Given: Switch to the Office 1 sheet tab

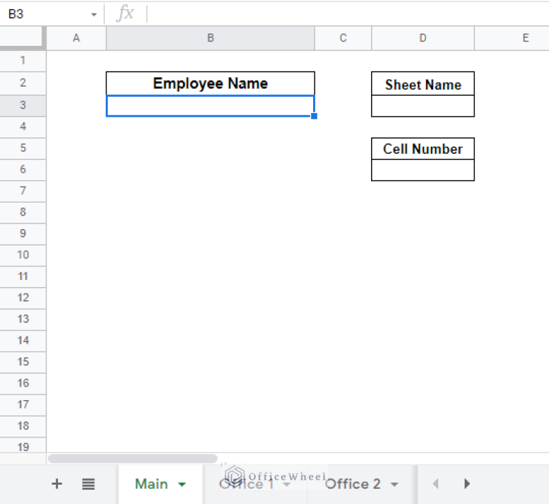Looking at the screenshot, I should (x=246, y=484).
